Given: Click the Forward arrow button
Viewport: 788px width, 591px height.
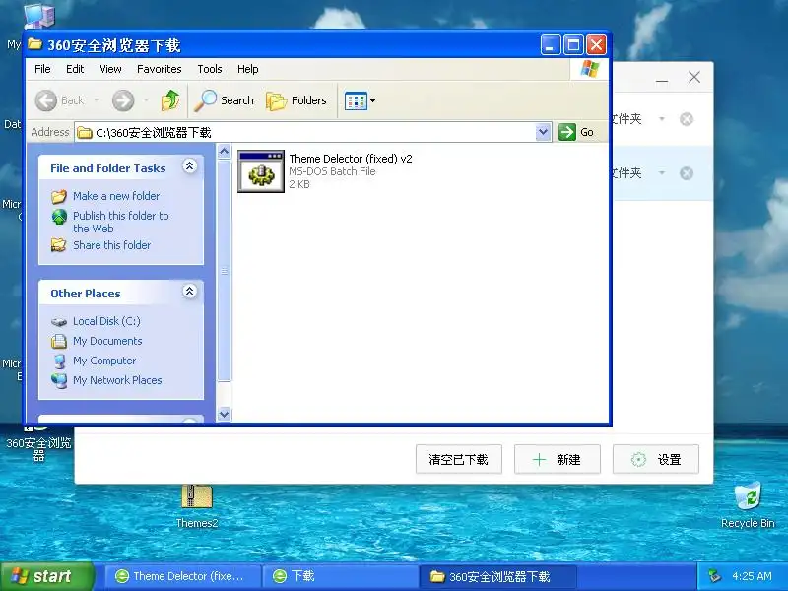Looking at the screenshot, I should click(123, 100).
